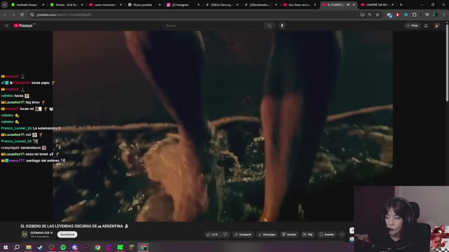Open the YouTube account avatar menu
The width and height of the screenshot is (449, 252).
pyautogui.click(x=437, y=26)
